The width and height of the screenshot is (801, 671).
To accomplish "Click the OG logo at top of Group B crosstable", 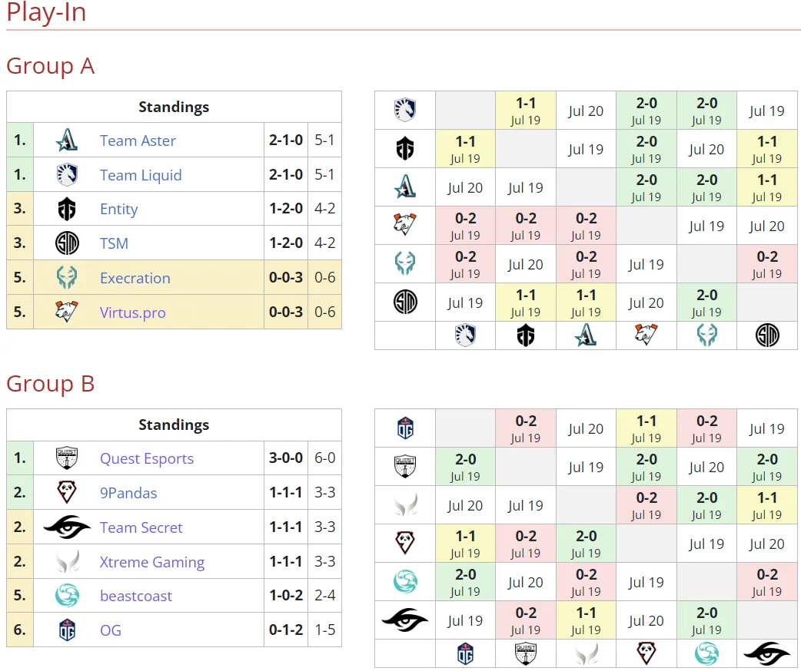I will pos(405,428).
